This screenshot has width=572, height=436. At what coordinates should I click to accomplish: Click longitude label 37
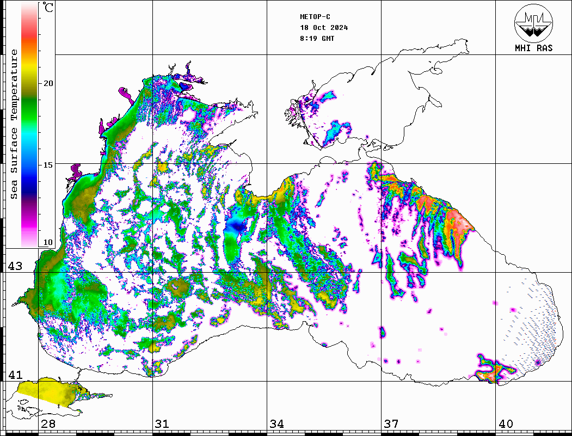(x=391, y=424)
